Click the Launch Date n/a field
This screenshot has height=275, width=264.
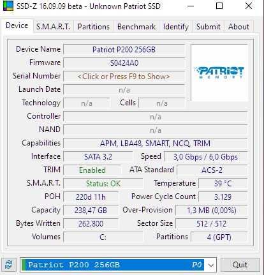[x=124, y=90]
